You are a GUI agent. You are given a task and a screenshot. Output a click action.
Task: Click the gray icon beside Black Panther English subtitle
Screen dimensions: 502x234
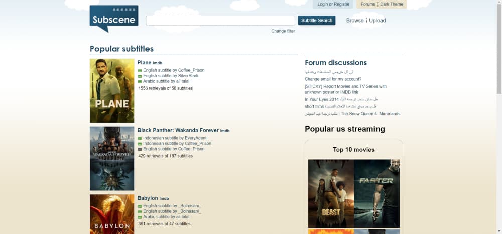[140, 150]
